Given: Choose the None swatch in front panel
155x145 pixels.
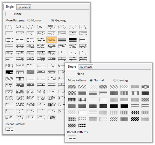Looking at the screenshot, I should click(72, 74).
